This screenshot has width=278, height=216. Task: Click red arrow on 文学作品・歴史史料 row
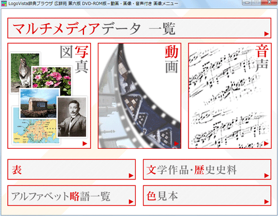(267, 175)
